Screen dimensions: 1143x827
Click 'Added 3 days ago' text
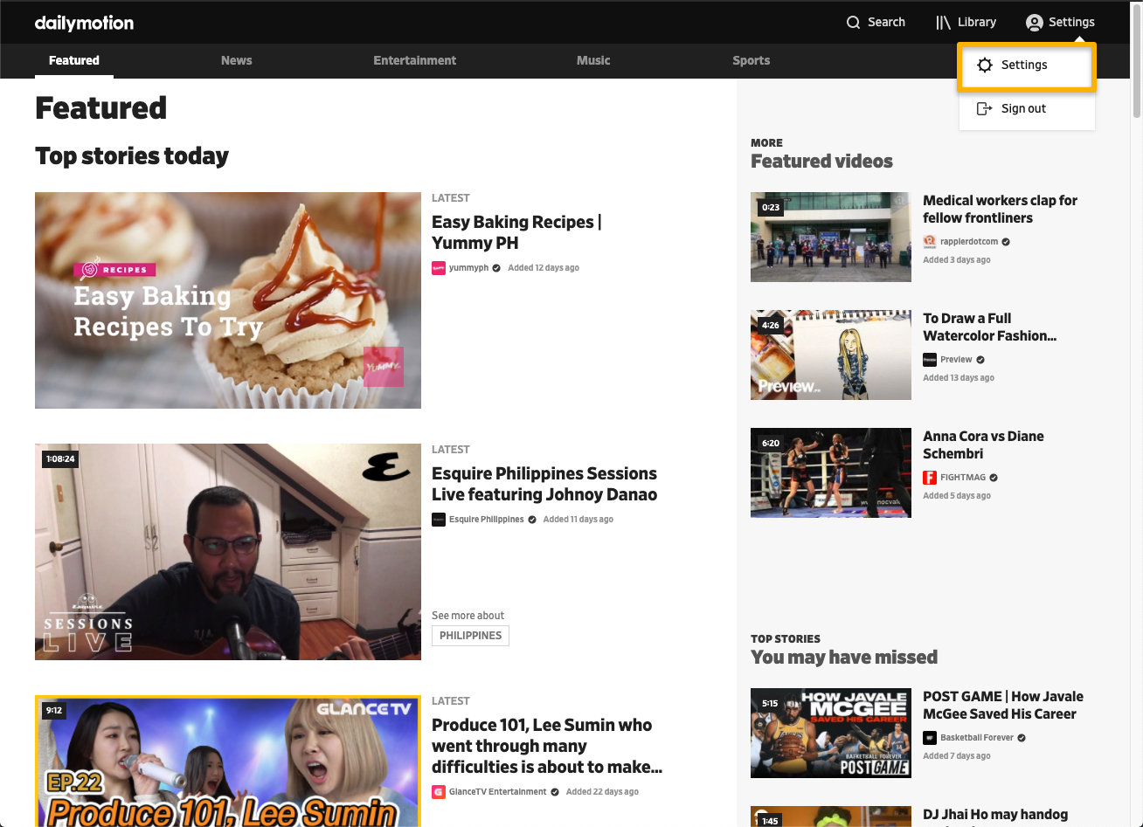coord(957,260)
